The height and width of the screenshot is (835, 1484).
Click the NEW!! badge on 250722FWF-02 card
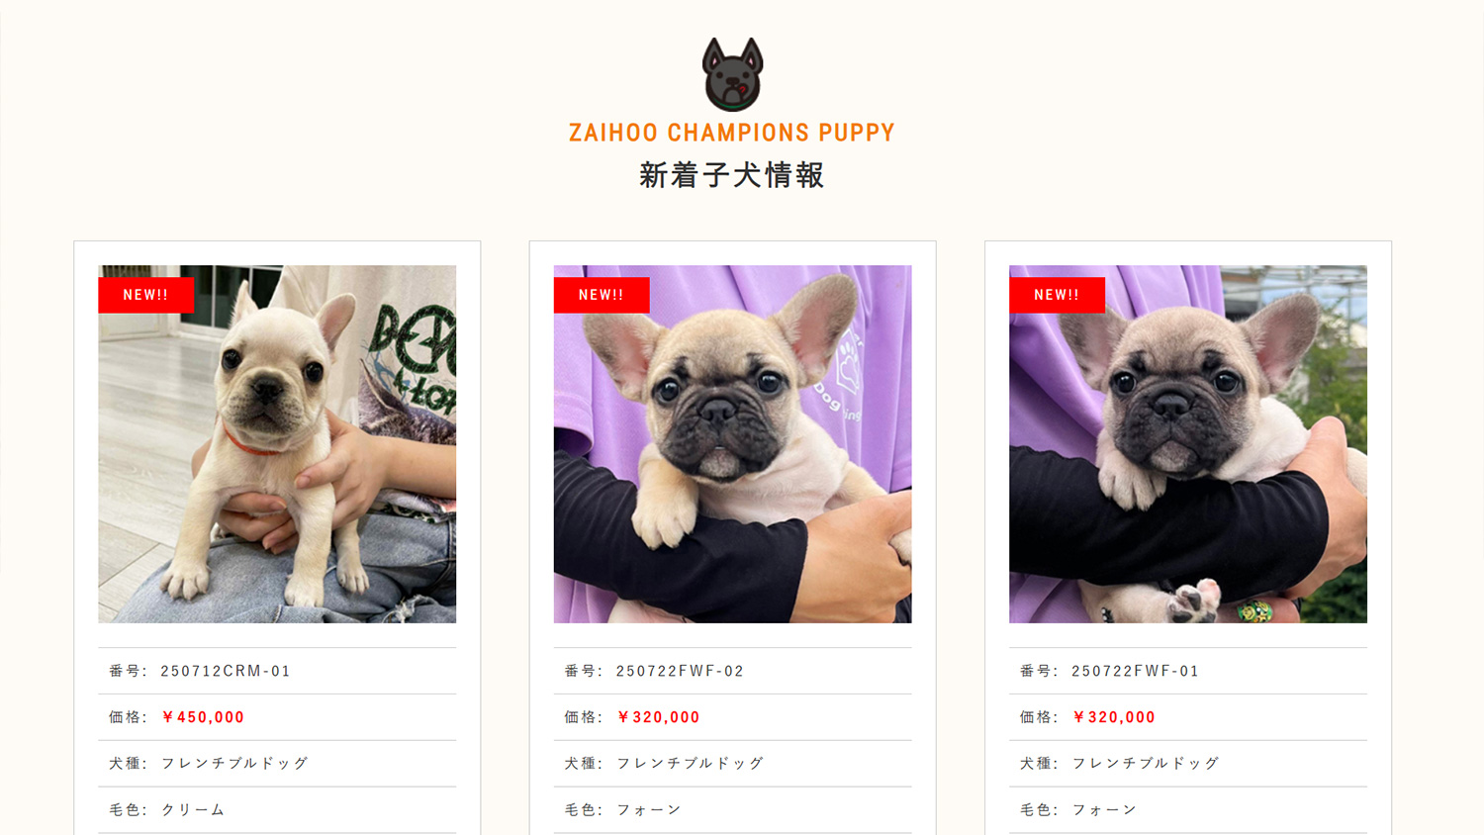pos(602,295)
